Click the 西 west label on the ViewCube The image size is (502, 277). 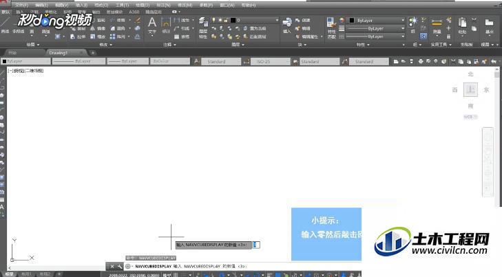454,90
